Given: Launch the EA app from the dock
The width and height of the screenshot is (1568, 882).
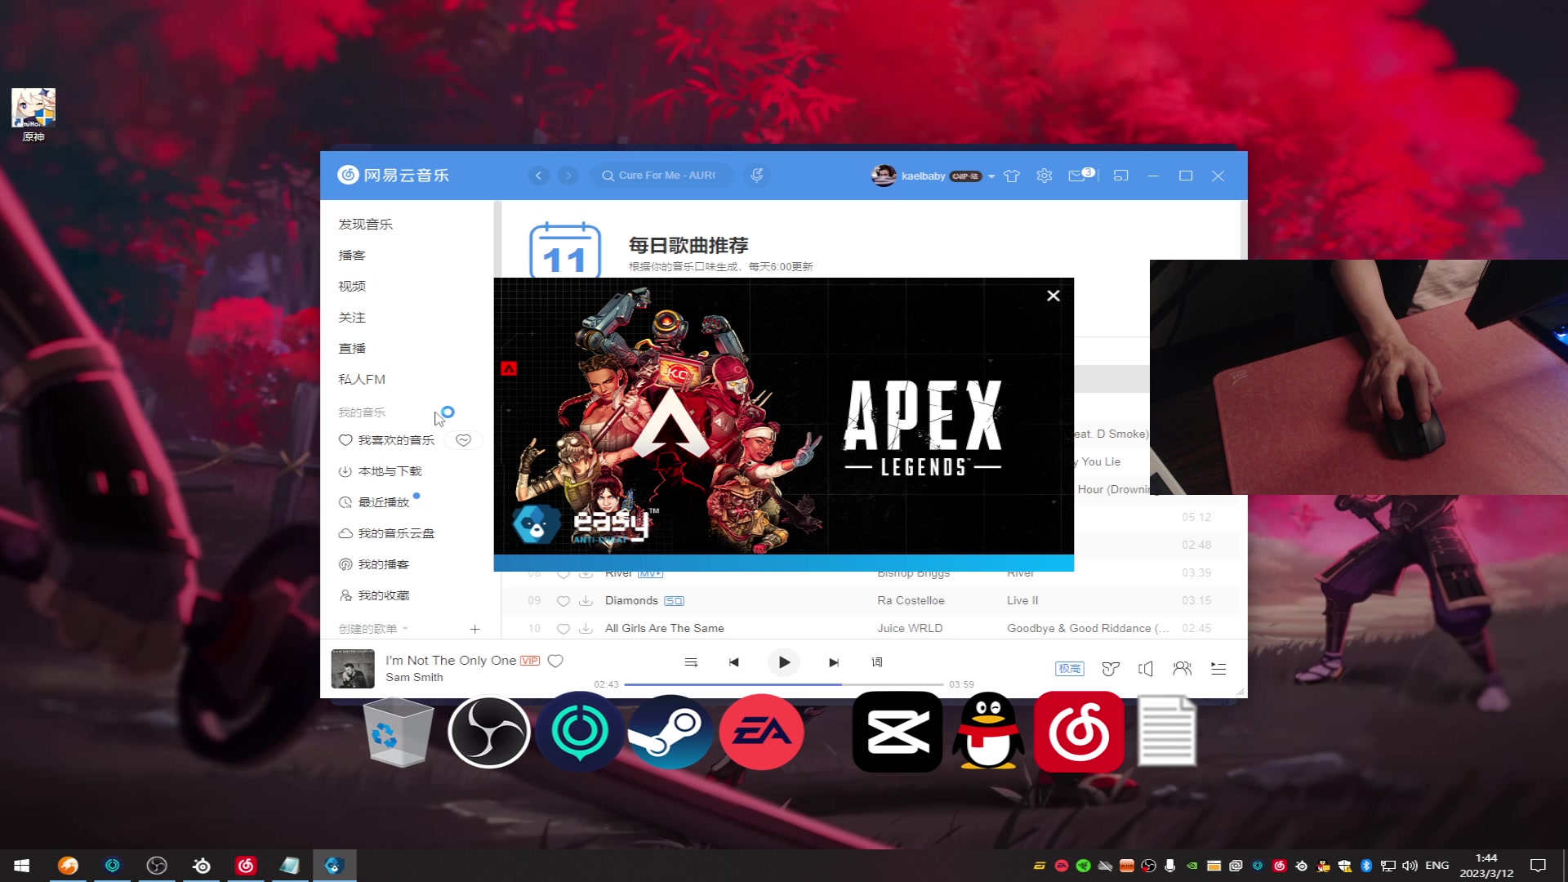Looking at the screenshot, I should [761, 732].
